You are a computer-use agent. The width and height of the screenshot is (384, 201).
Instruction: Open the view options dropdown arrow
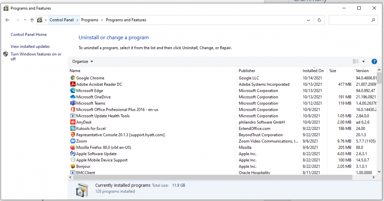[363, 61]
